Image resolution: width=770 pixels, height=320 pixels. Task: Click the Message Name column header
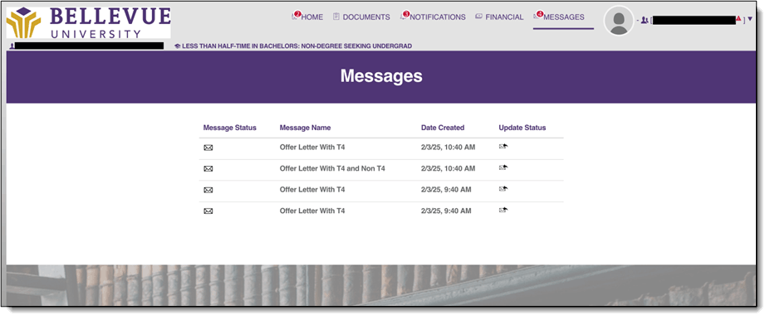coord(305,128)
